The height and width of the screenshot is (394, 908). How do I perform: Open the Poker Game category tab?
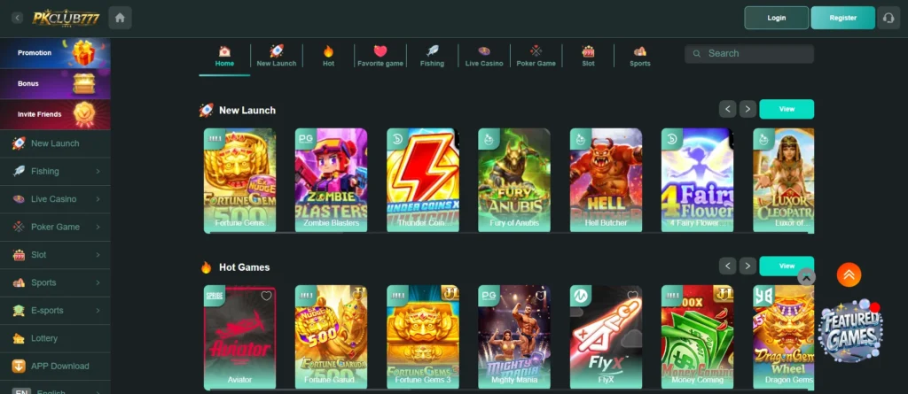(536, 56)
